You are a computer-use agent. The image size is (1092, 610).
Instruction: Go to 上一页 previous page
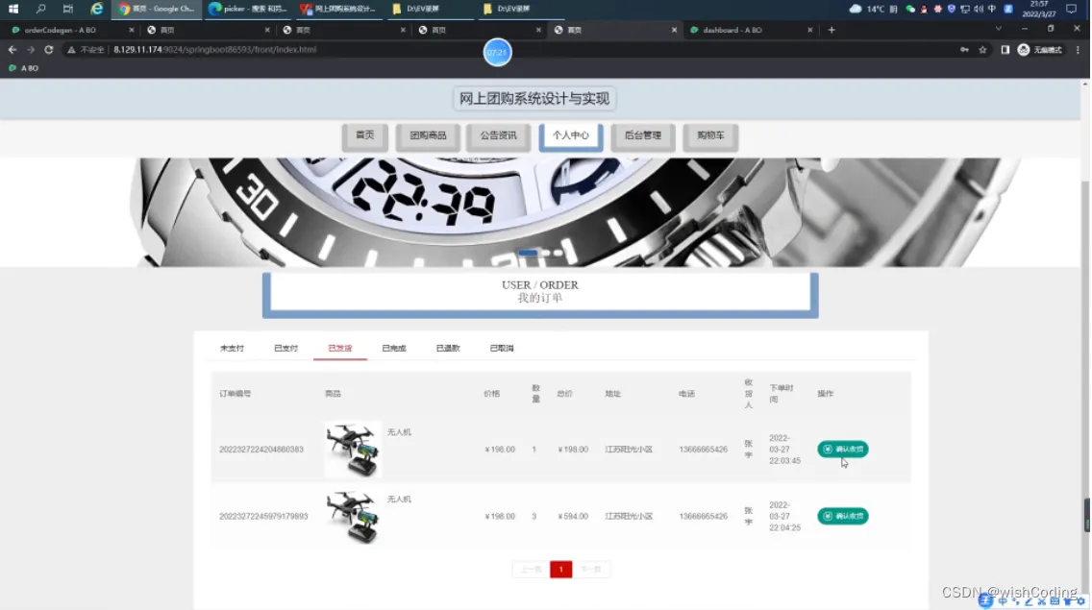(531, 570)
